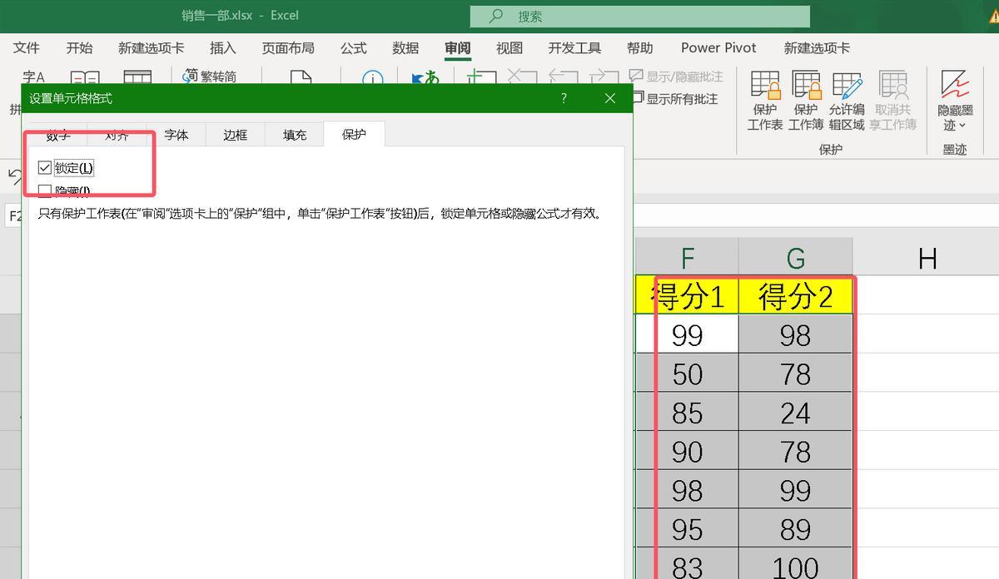
Task: Click the cell containing 89
Action: pyautogui.click(x=795, y=528)
